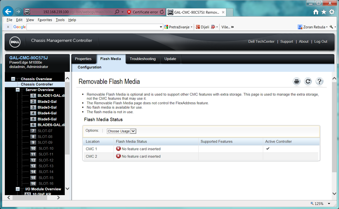Select slot 10 number icon

[x=33, y=148]
